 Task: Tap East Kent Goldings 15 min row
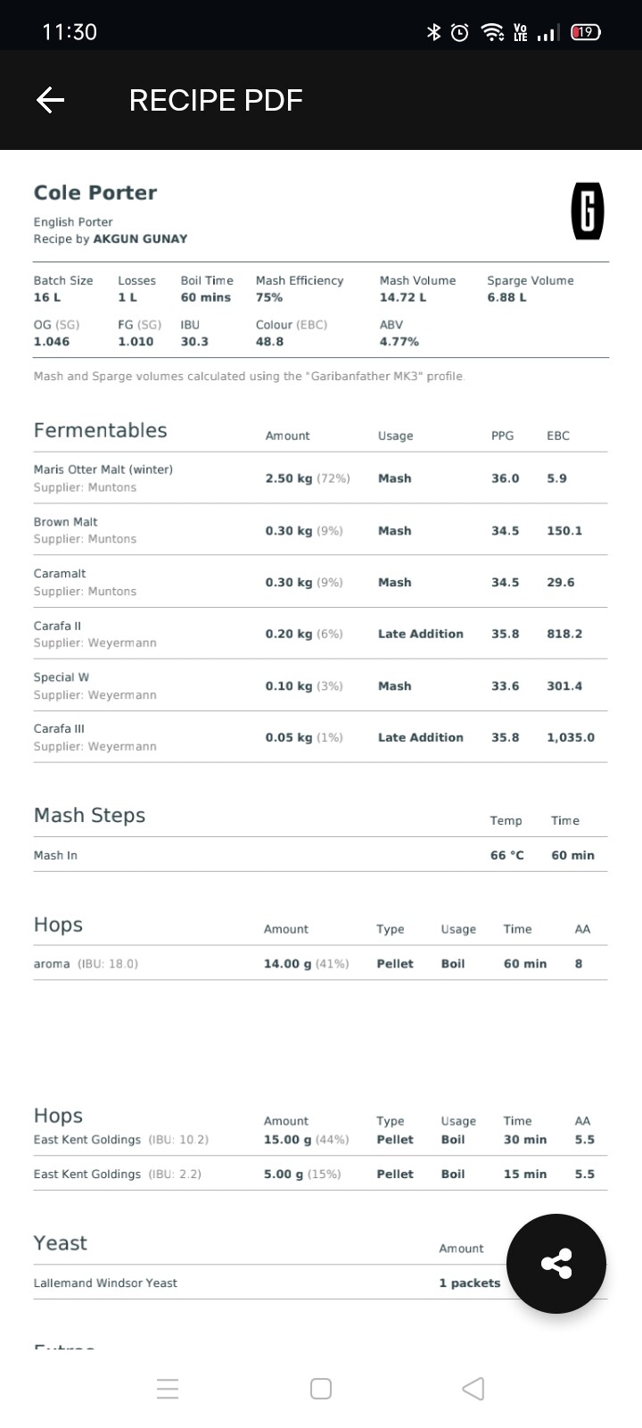(x=321, y=1174)
